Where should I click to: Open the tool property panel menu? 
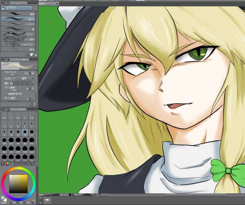click(x=3, y=59)
